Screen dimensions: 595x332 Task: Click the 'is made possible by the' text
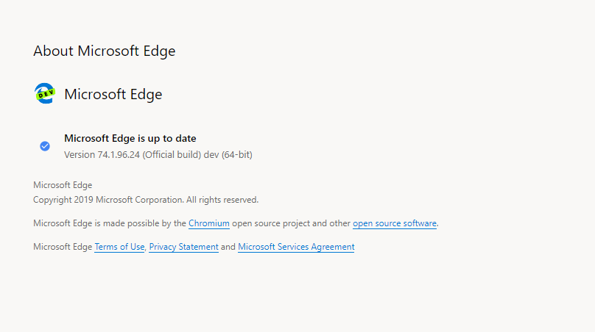coord(140,223)
